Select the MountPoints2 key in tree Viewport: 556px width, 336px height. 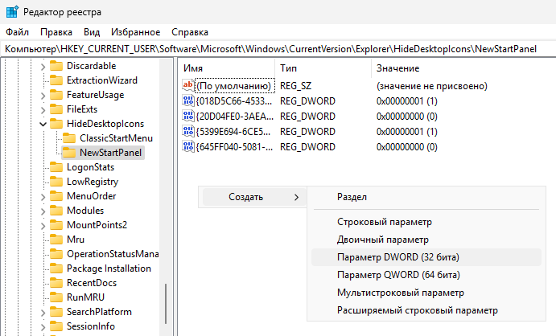point(97,225)
